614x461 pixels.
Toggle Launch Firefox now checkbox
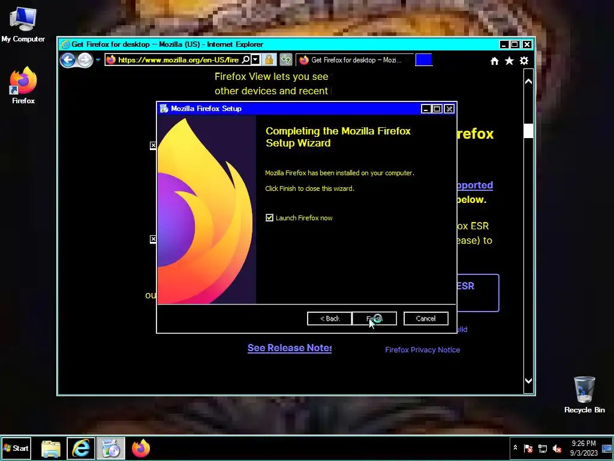pyautogui.click(x=269, y=217)
